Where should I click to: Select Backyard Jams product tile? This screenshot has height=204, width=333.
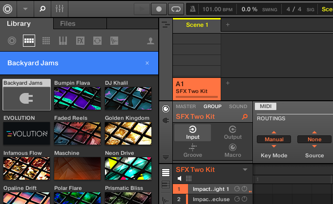[x=26, y=95]
